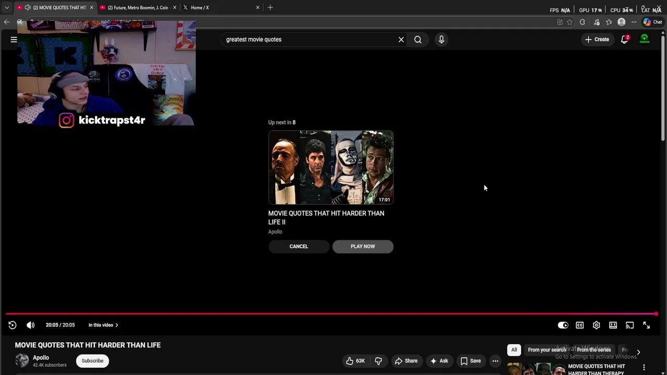The image size is (667, 375).
Task: Click PLAY NOW for the next video
Action: 363,246
